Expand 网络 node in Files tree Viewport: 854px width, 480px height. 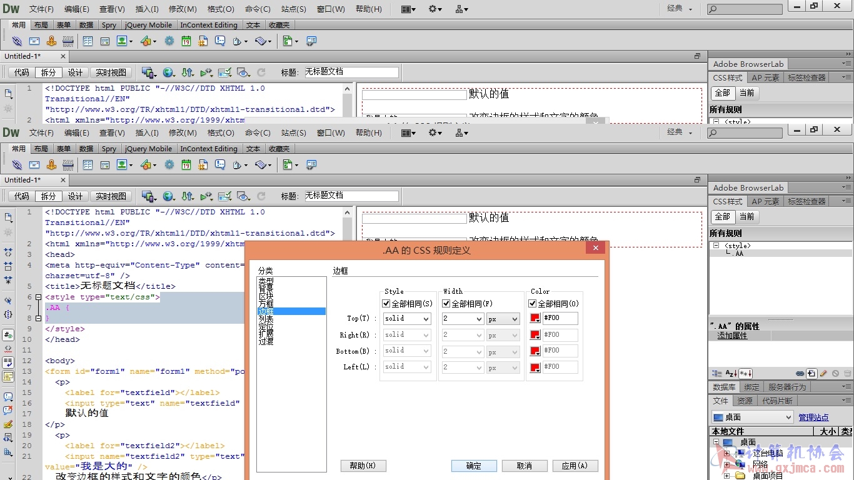(x=726, y=464)
